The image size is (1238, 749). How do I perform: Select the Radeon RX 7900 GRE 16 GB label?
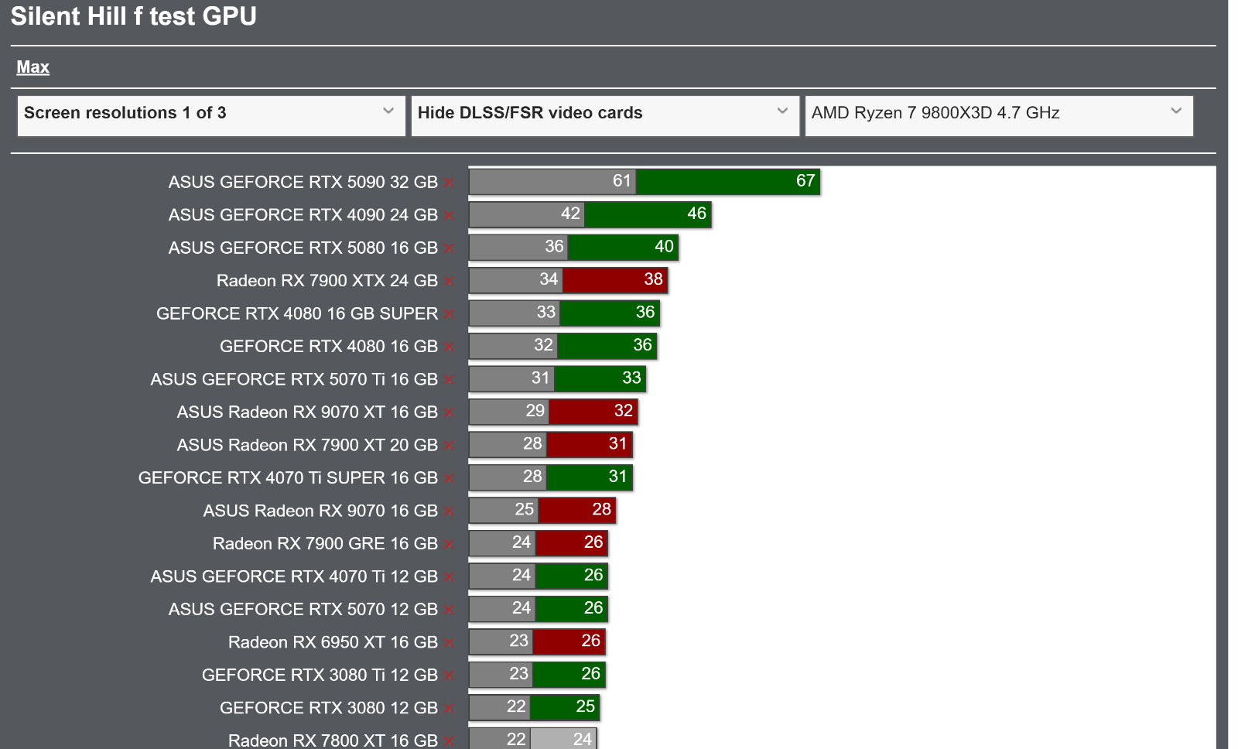(325, 544)
